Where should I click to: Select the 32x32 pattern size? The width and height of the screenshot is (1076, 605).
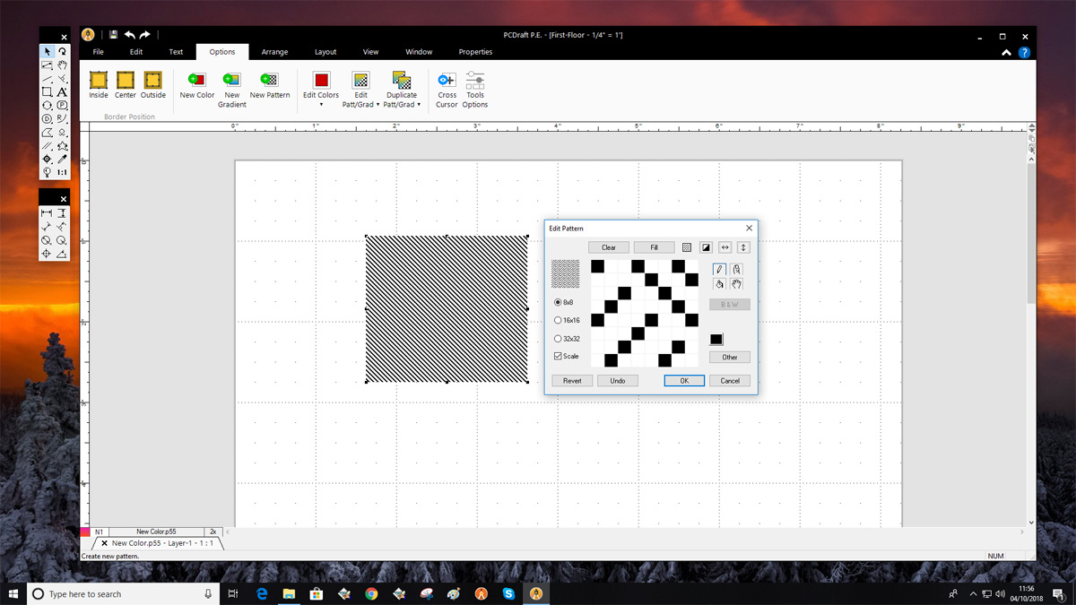[559, 339]
